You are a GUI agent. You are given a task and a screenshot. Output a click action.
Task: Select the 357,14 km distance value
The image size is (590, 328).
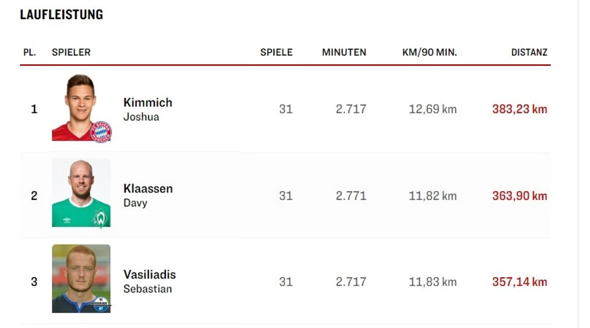(x=519, y=282)
